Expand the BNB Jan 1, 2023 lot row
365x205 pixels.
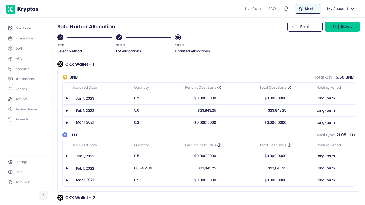[x=67, y=98]
